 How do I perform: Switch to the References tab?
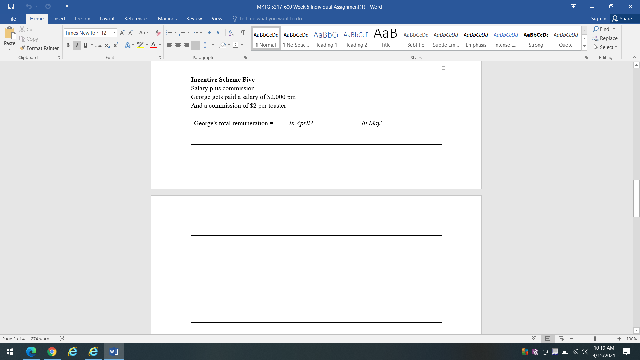click(x=136, y=19)
